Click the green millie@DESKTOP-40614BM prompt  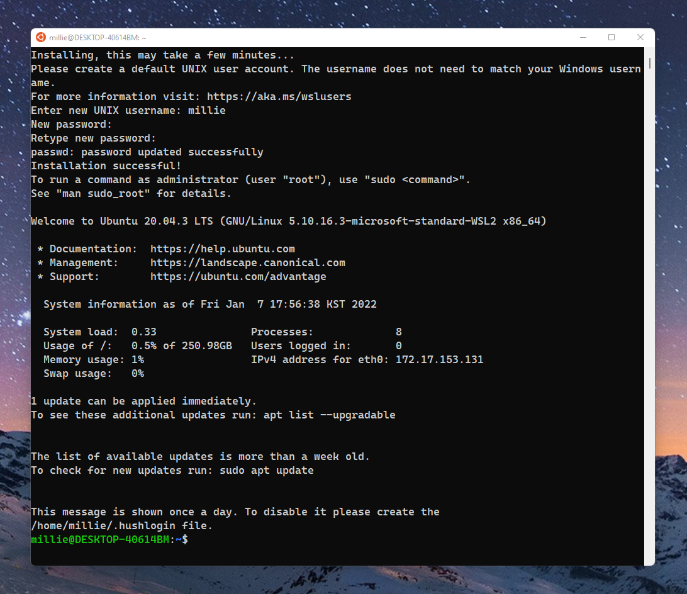pos(100,540)
